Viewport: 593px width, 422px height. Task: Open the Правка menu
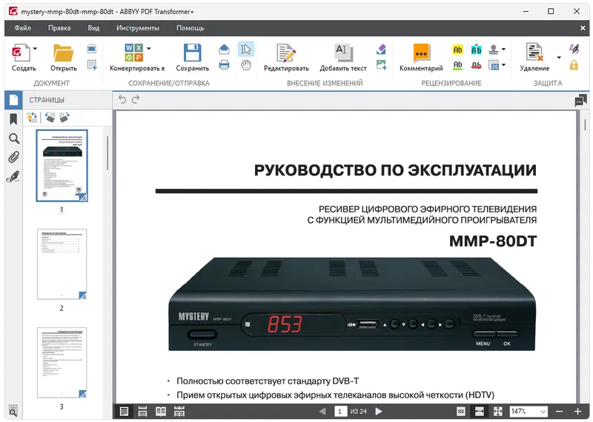tap(59, 28)
